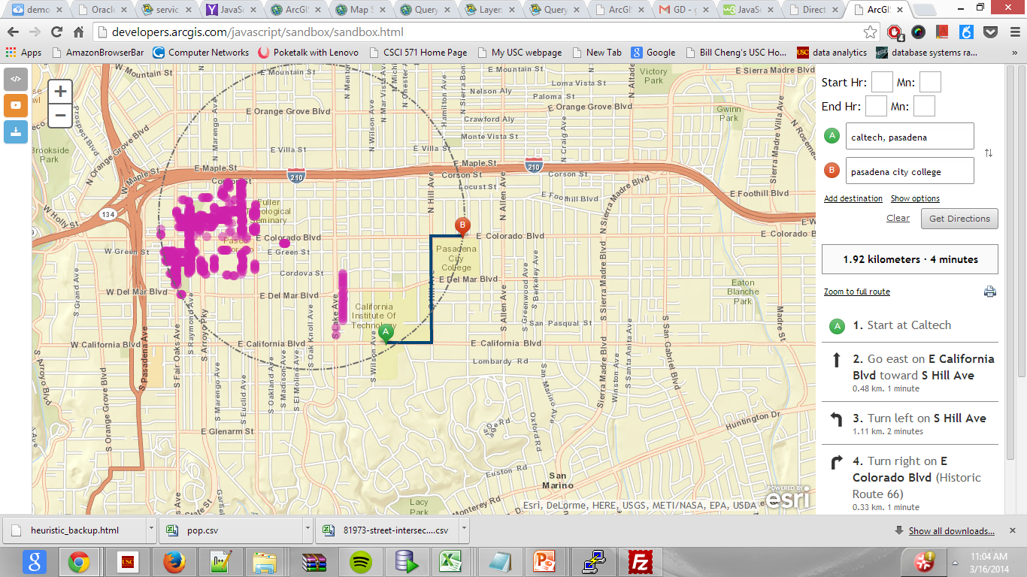Switch to the Direct browser tab
The height and width of the screenshot is (577, 1027).
813,10
